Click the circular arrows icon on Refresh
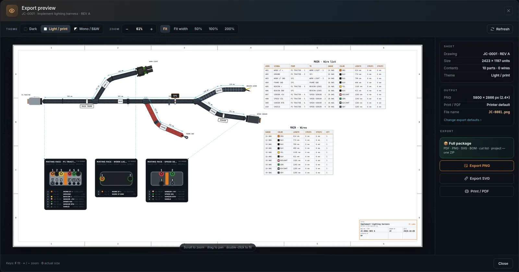Viewport: 519px width, 272px height. (492, 29)
